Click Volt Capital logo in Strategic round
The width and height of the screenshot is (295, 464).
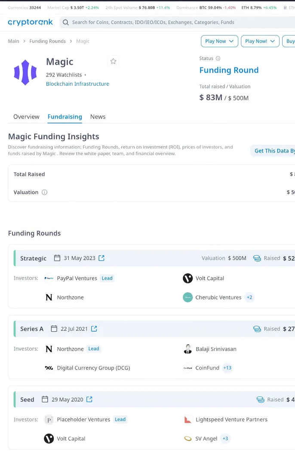tap(188, 278)
